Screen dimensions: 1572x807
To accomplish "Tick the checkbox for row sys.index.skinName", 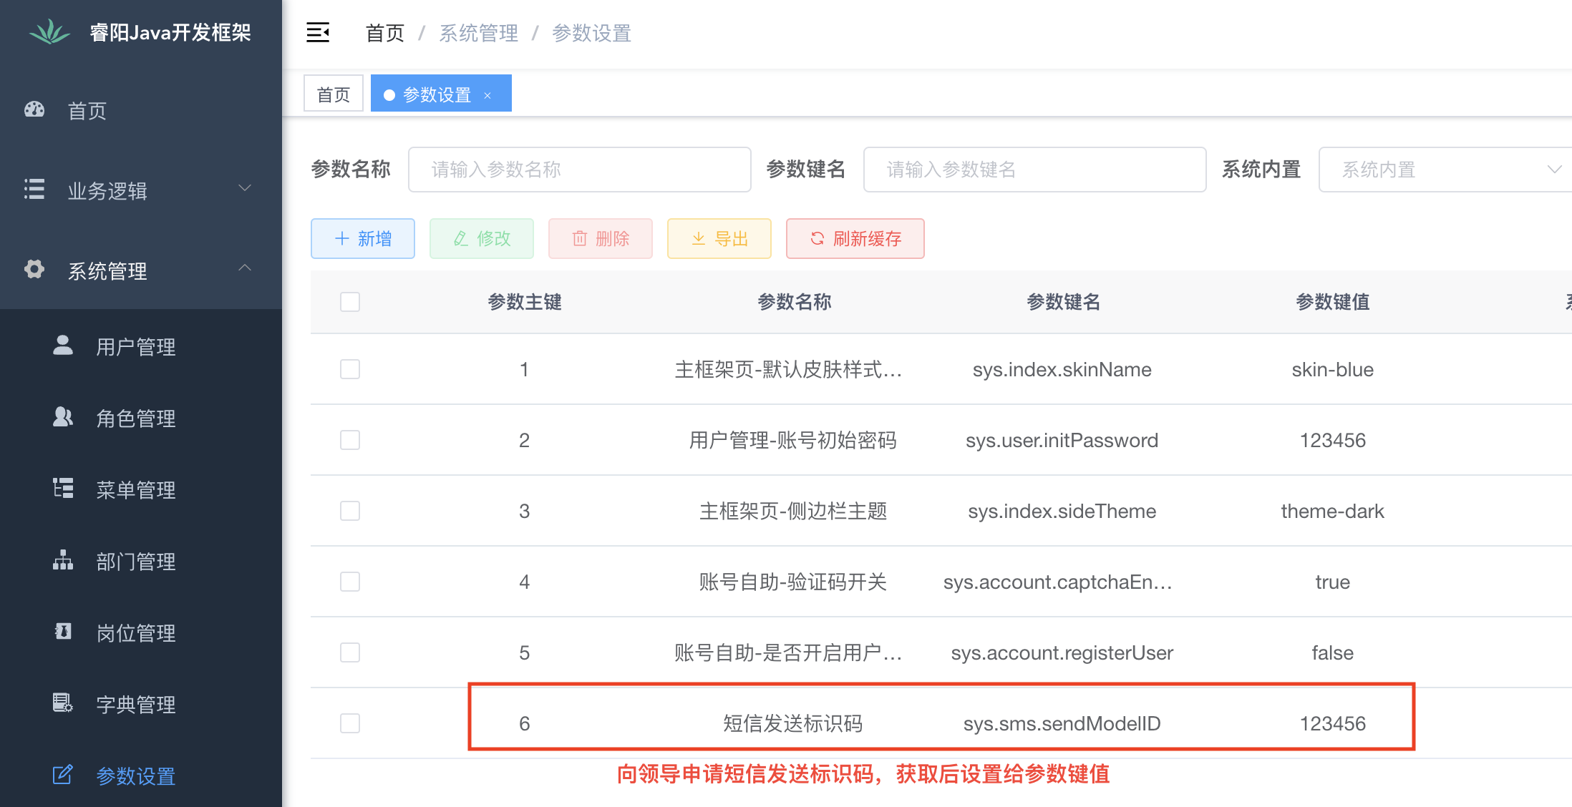I will pyautogui.click(x=350, y=369).
